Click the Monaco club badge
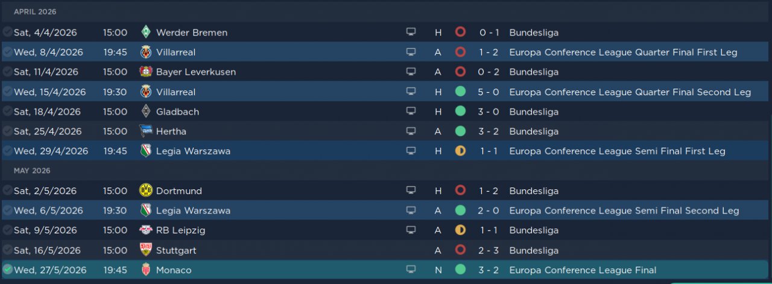This screenshot has height=284, width=772. 145,270
